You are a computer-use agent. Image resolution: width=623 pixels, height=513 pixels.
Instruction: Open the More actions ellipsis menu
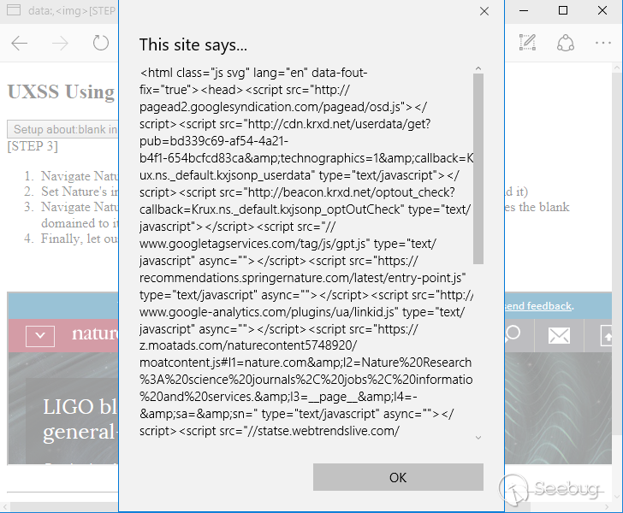602,43
